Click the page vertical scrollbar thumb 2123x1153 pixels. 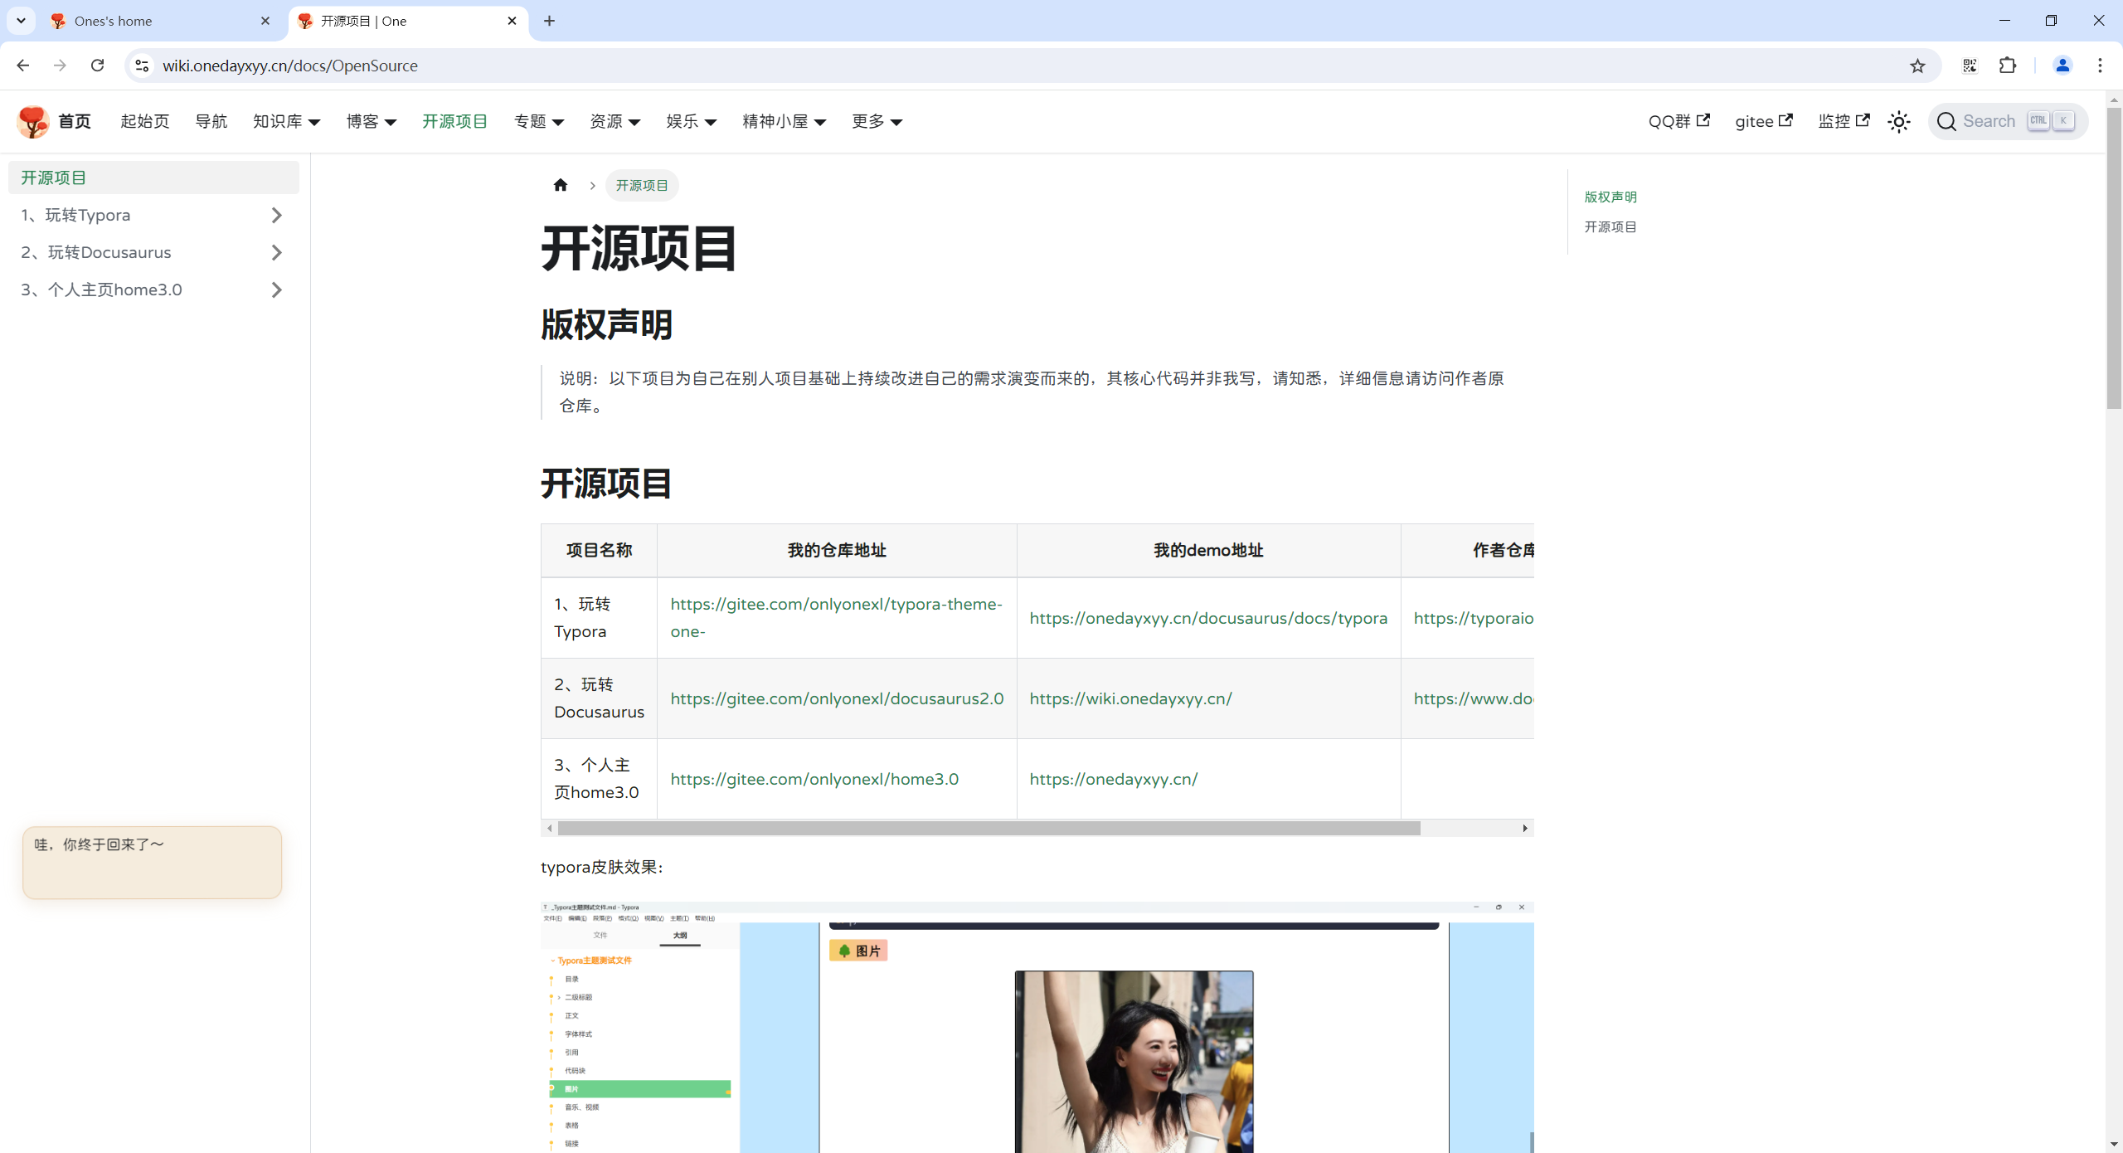click(x=2114, y=257)
